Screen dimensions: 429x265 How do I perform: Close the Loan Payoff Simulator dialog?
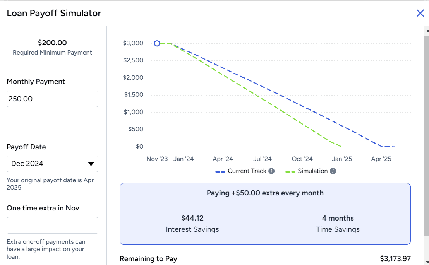[x=420, y=13]
